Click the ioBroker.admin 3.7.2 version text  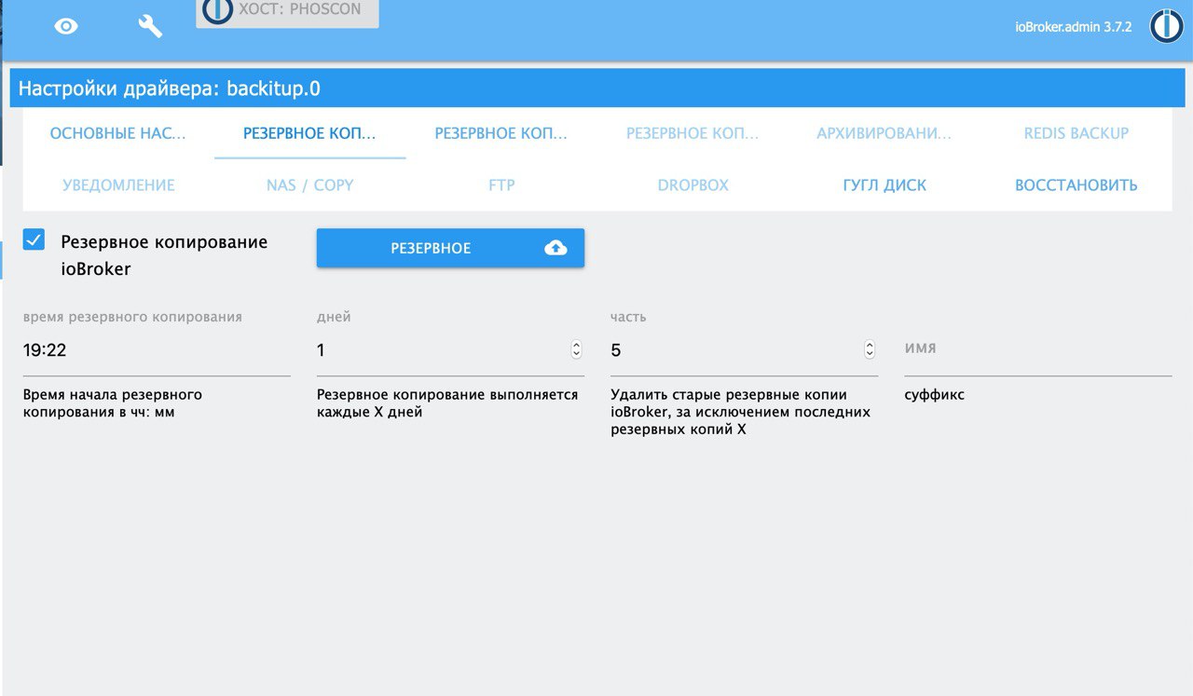1073,27
